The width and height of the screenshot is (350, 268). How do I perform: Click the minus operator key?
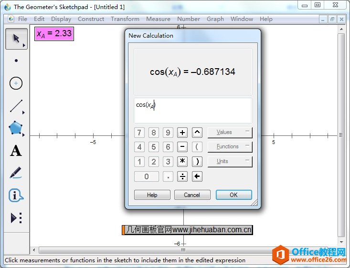(182, 147)
